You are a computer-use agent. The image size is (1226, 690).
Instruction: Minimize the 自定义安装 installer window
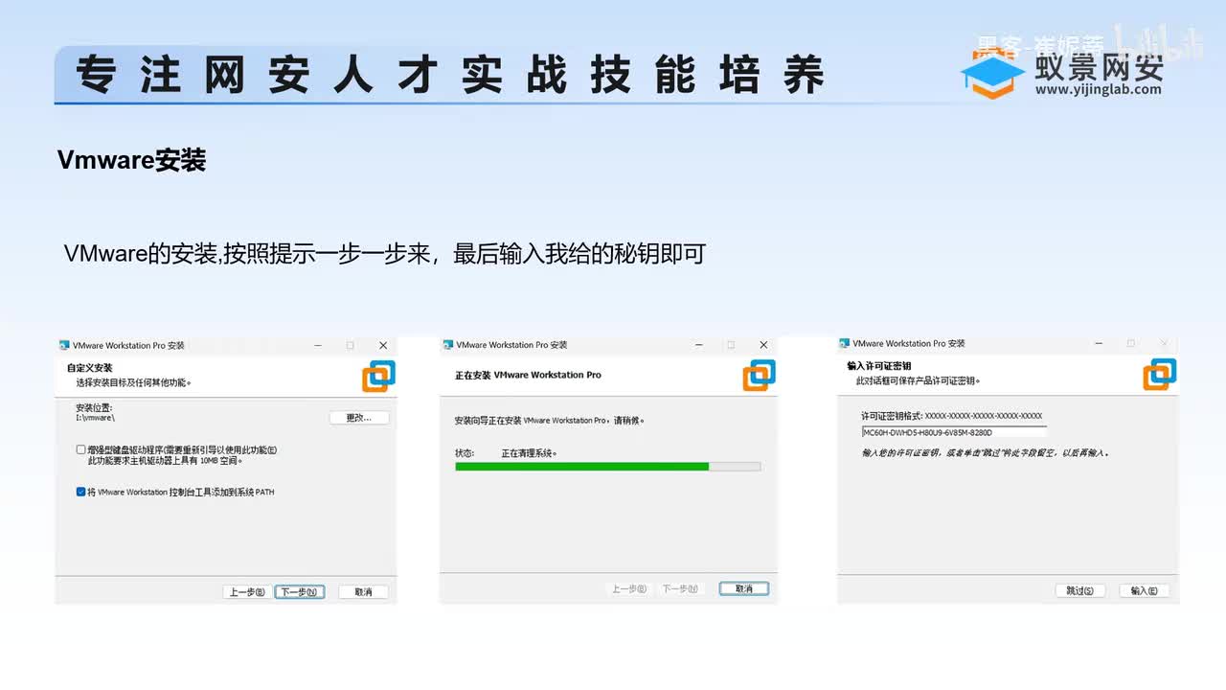[x=318, y=345]
